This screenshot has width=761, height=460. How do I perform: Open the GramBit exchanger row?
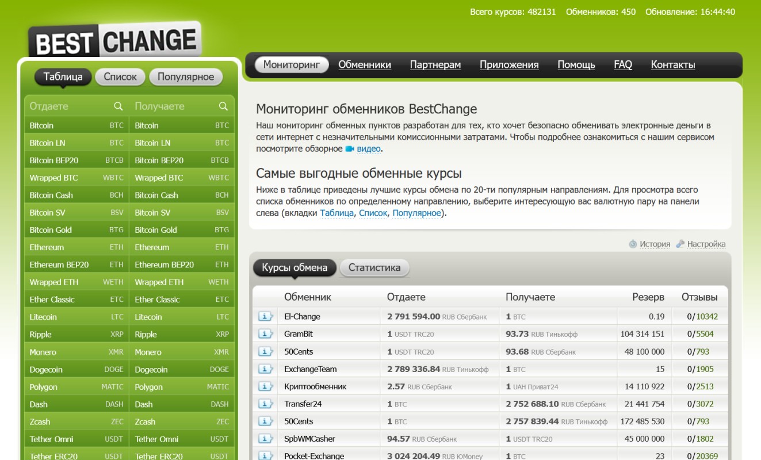point(490,334)
